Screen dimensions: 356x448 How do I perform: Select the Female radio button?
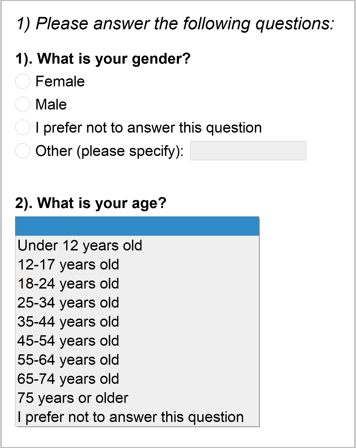click(23, 81)
